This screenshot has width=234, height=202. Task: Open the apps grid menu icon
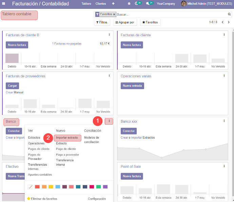click(x=4, y=4)
